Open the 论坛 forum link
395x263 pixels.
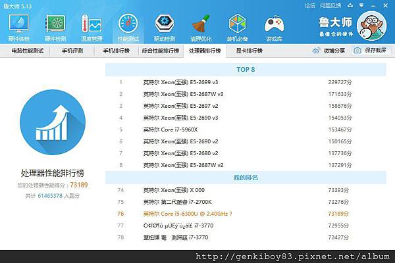pyautogui.click(x=310, y=5)
